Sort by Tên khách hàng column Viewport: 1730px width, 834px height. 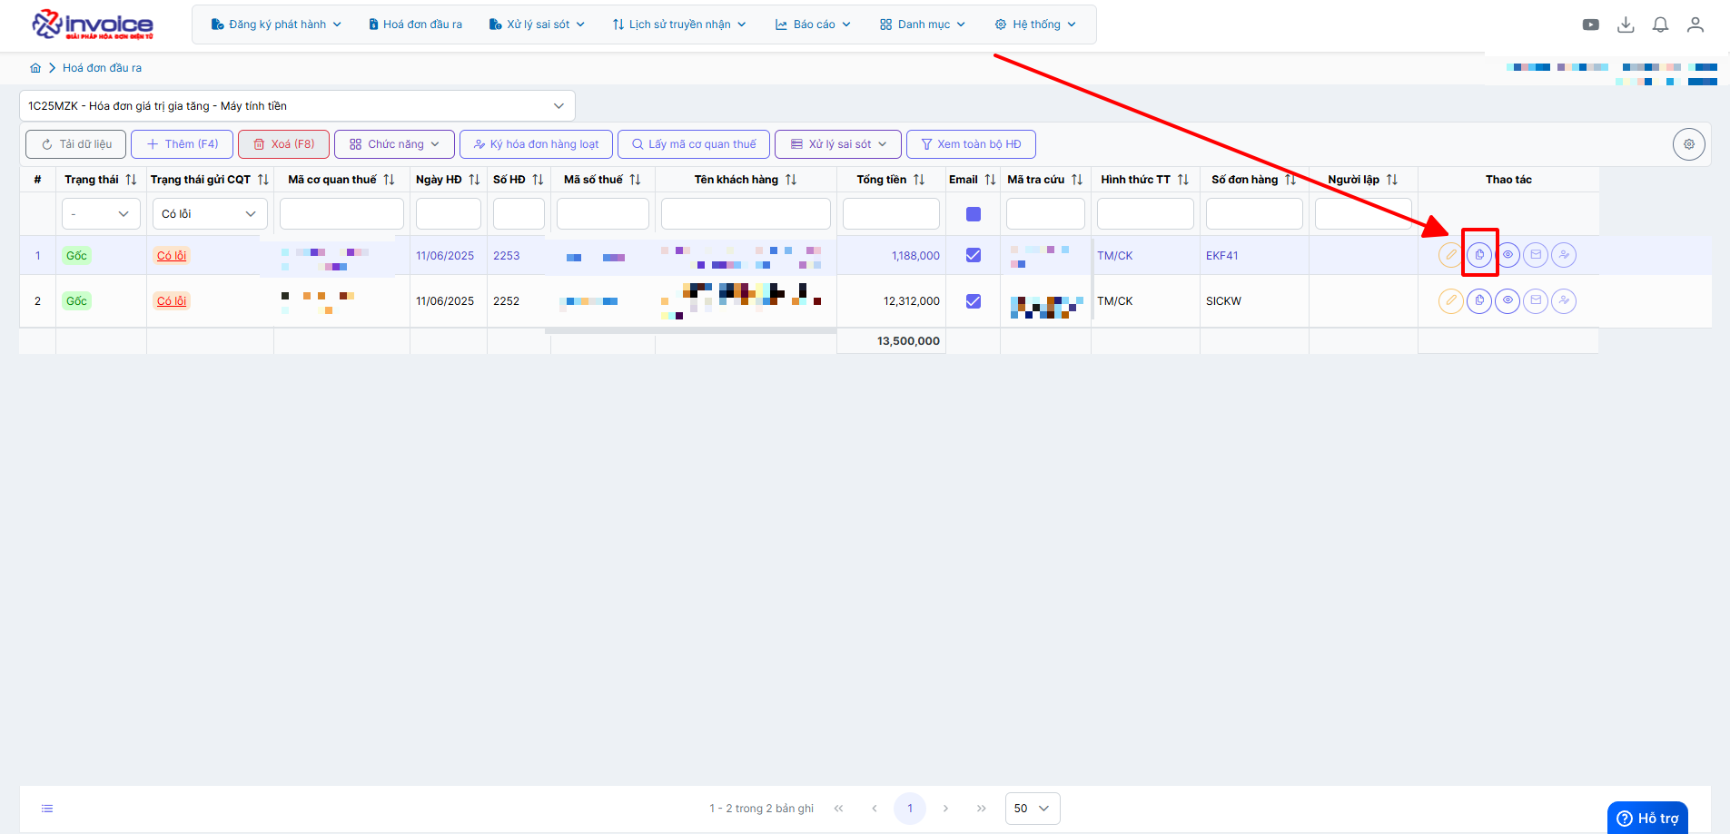click(x=791, y=180)
